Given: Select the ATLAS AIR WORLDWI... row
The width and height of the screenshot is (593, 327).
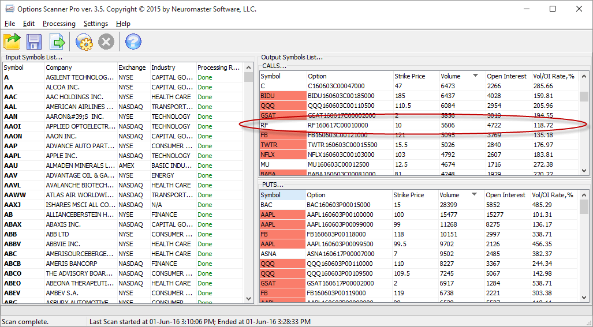Looking at the screenshot, I should [x=123, y=195].
